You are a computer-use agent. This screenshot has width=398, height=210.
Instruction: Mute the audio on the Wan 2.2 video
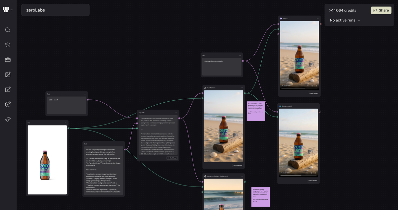[x=308, y=85]
